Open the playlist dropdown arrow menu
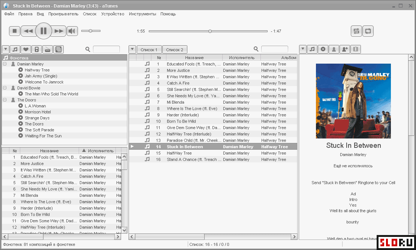 coord(132,49)
